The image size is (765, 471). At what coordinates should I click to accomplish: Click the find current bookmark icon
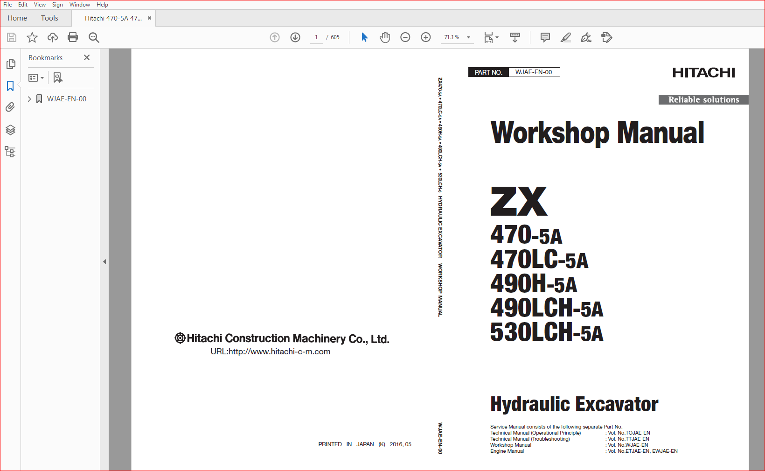pyautogui.click(x=58, y=77)
